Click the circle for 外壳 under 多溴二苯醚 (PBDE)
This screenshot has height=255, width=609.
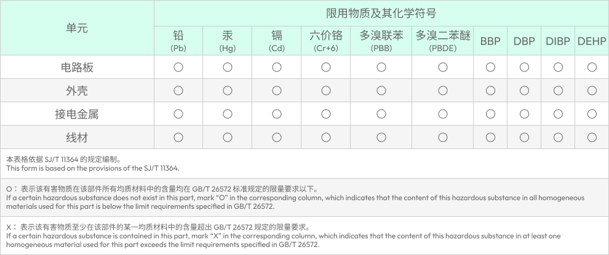(x=443, y=91)
